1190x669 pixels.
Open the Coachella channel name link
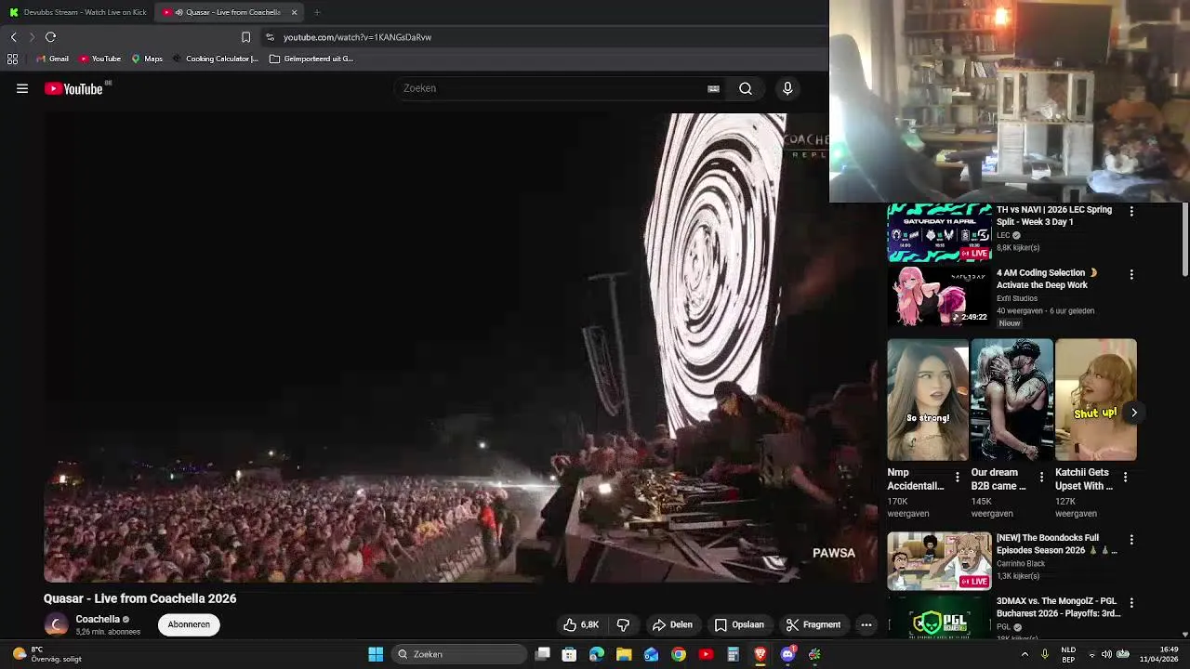(98, 619)
